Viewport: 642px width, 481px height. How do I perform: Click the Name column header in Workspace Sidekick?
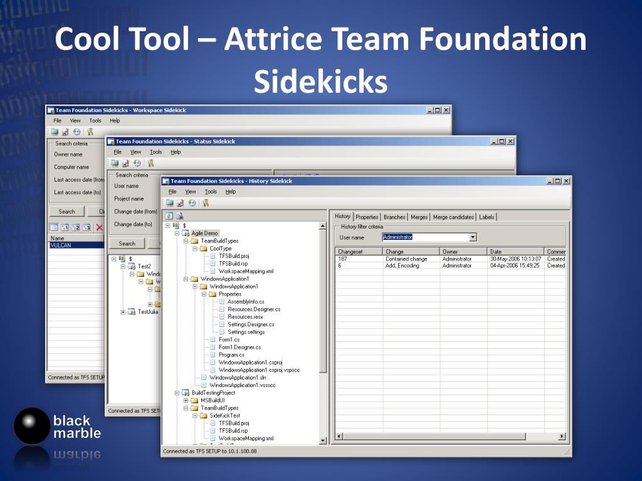click(76, 238)
